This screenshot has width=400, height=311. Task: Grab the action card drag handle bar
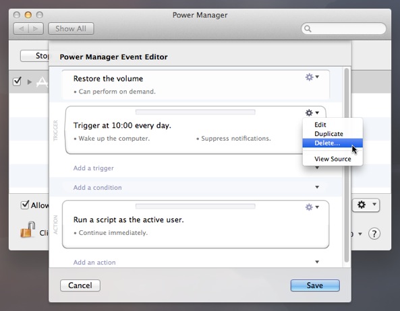point(196,207)
